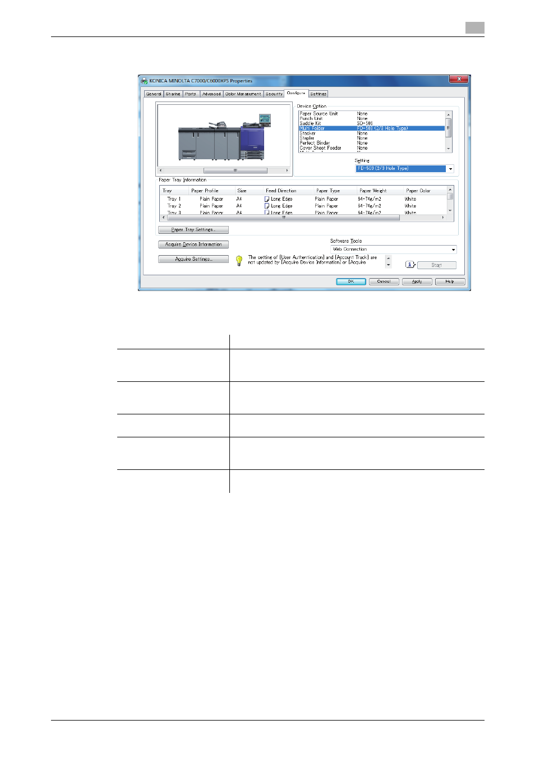Open the Settings tab
The height and width of the screenshot is (757, 535).
(318, 94)
